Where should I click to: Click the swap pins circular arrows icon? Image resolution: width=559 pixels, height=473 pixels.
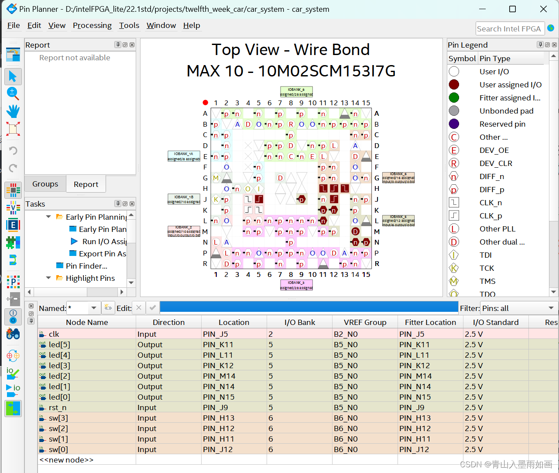[x=13, y=355]
